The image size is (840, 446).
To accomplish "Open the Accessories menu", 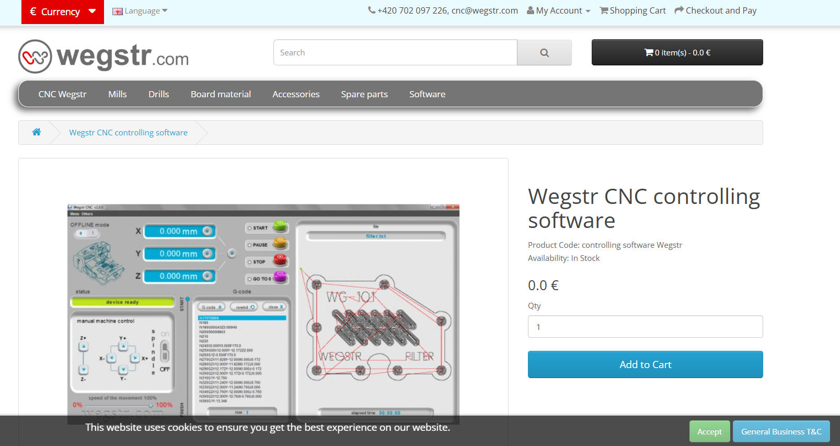I will click(296, 94).
